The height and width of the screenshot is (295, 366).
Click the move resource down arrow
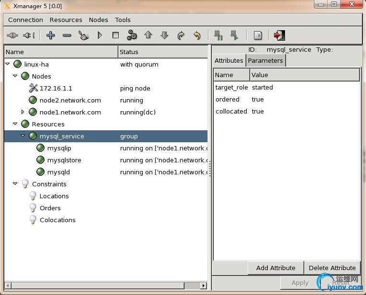[165, 35]
